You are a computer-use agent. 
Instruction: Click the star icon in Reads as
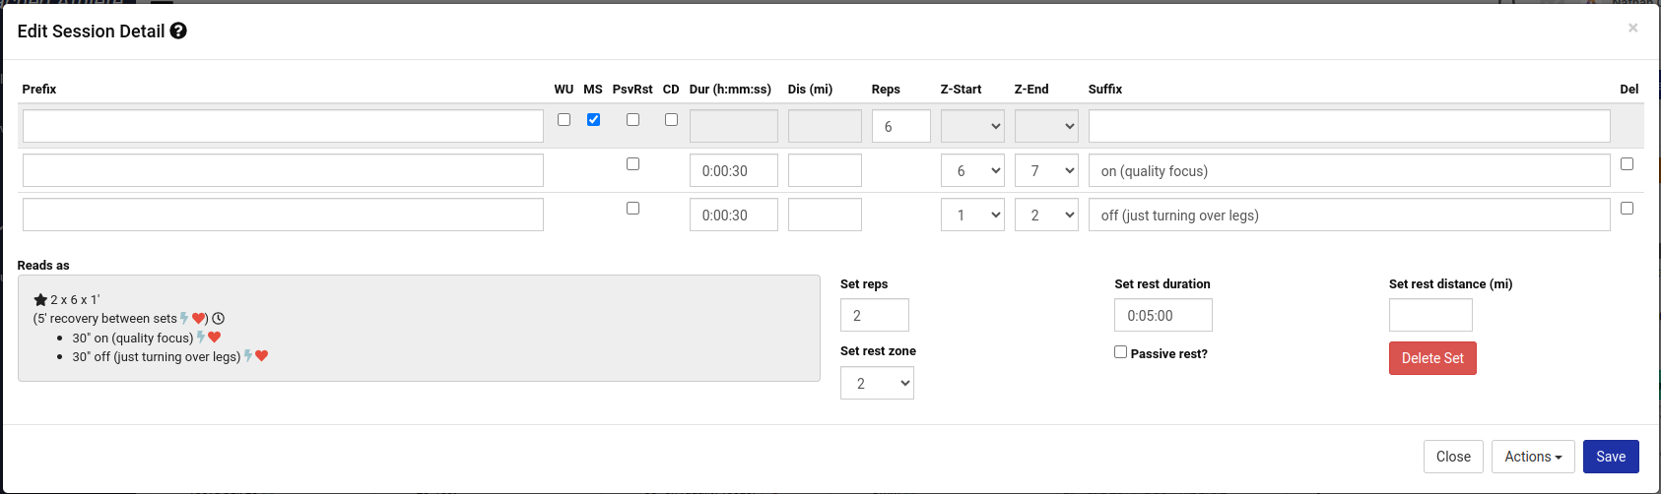click(x=40, y=299)
